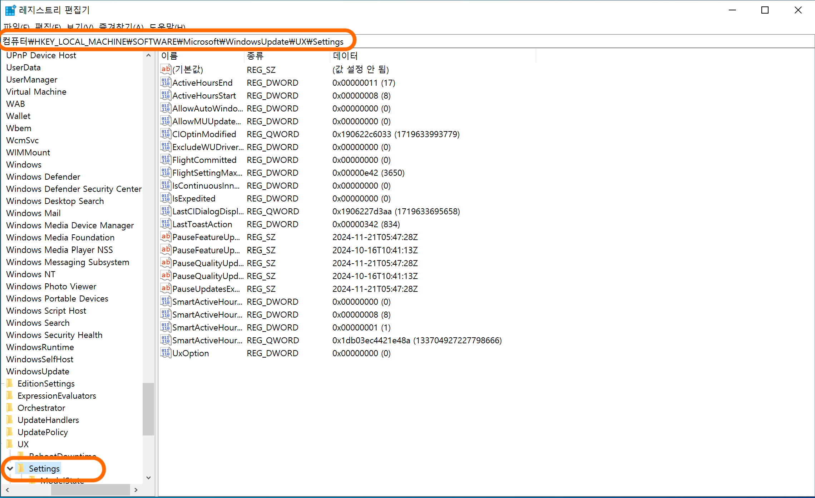The height and width of the screenshot is (498, 815).
Task: Click the data cell 0x190622c6033 (1719633993779)
Action: (396, 134)
